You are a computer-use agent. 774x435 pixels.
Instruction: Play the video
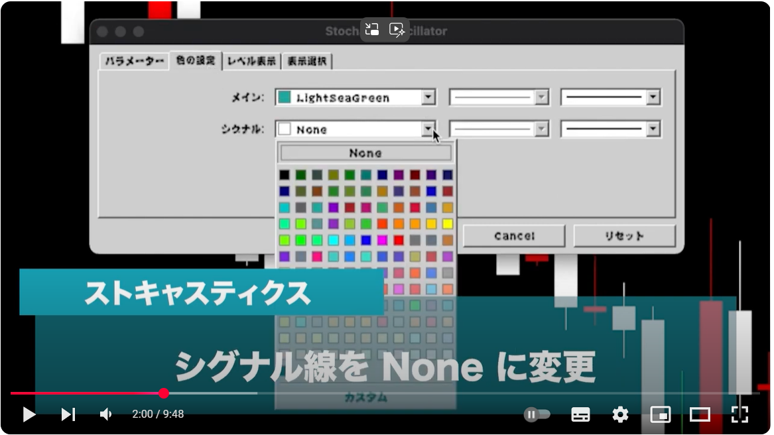[29, 414]
